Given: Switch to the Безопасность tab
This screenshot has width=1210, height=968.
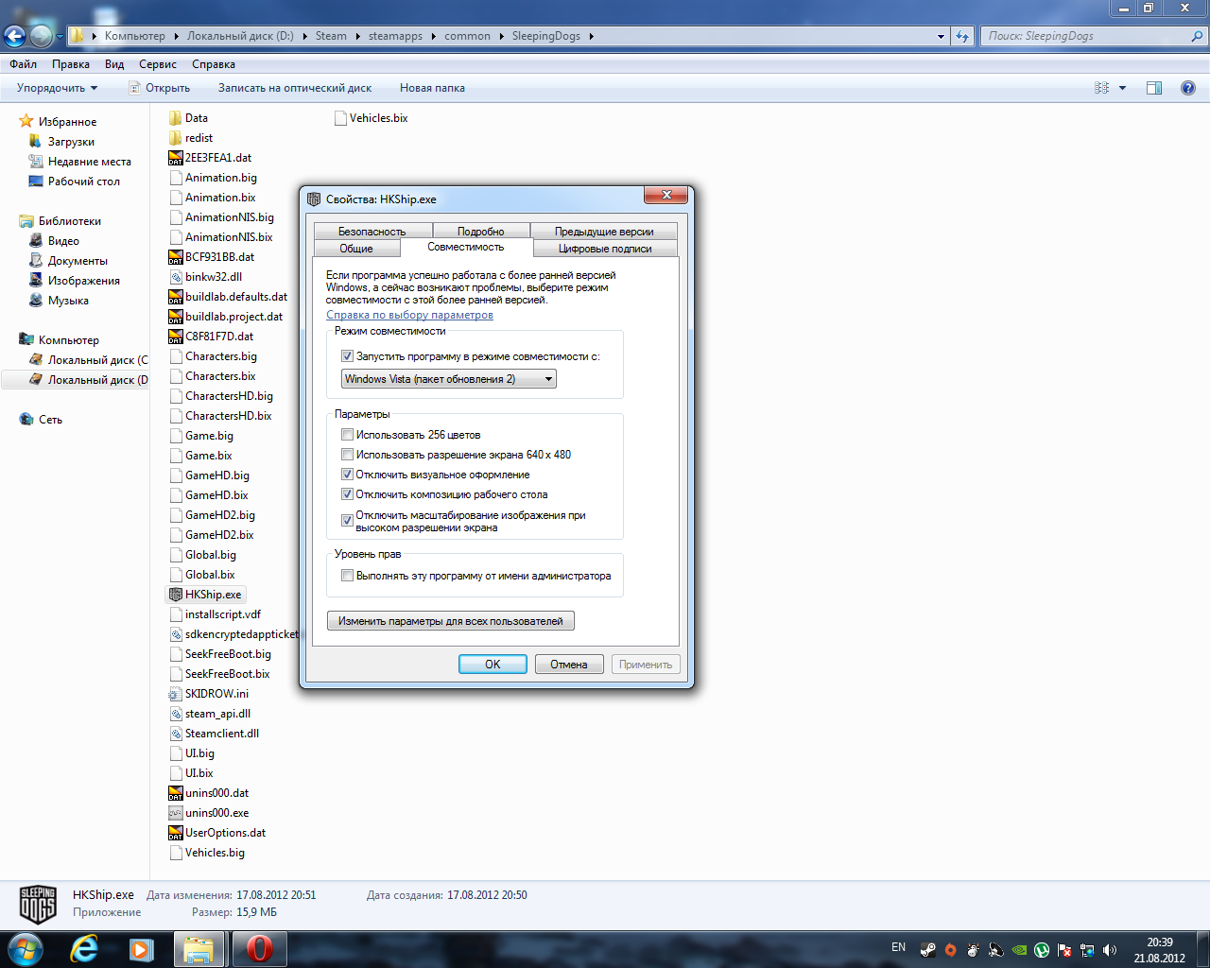Looking at the screenshot, I should click(x=372, y=232).
